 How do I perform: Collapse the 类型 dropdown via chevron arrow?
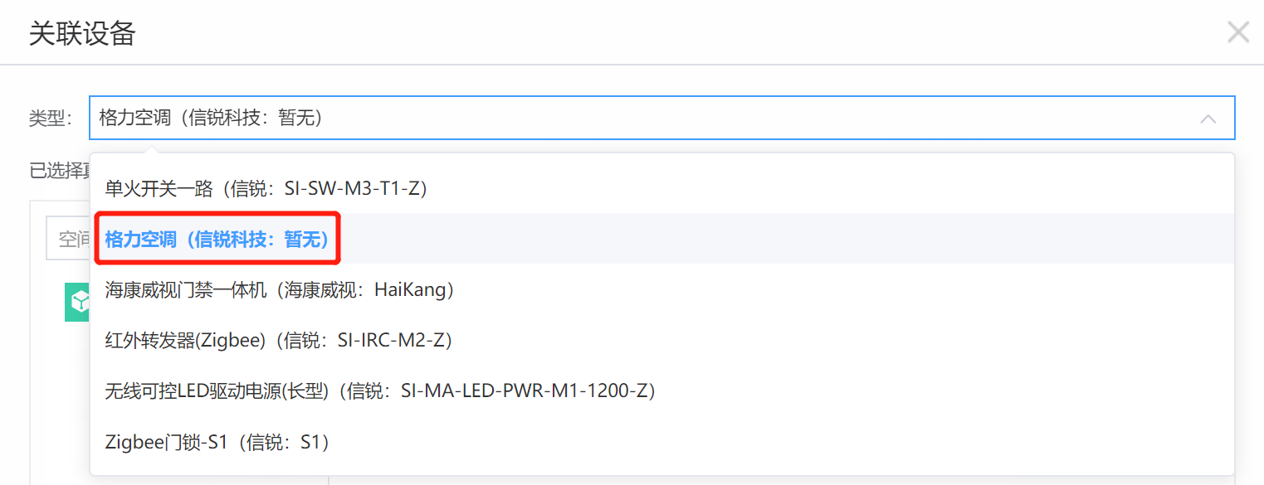pyautogui.click(x=1208, y=119)
